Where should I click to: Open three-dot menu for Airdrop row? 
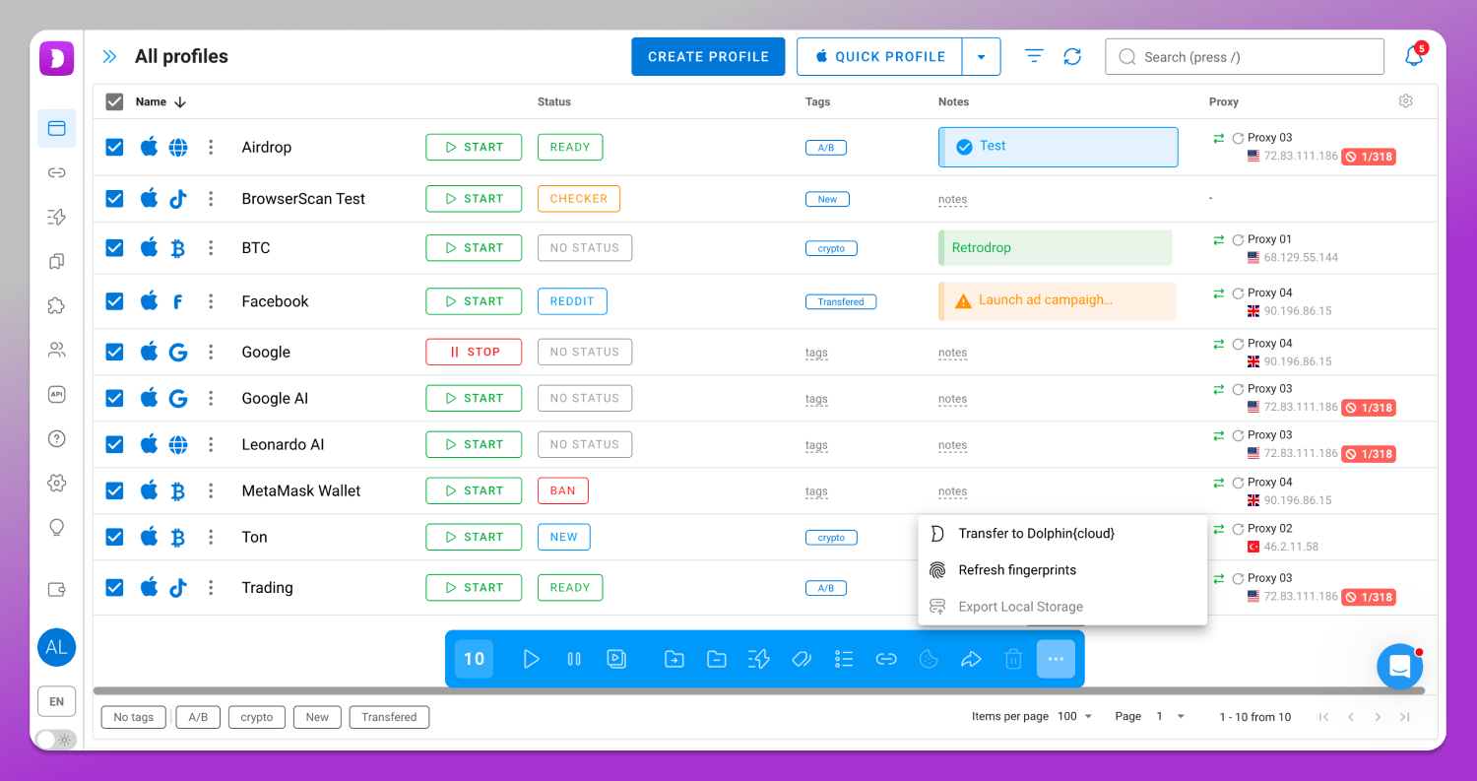click(x=211, y=147)
